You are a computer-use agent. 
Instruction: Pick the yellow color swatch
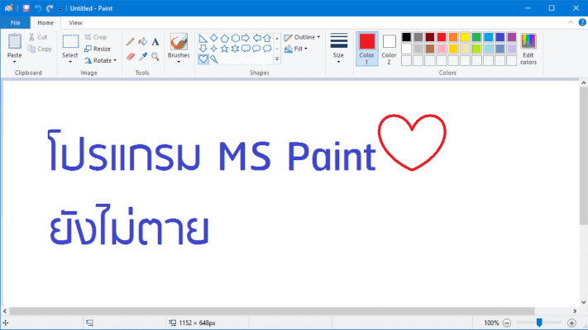coord(465,37)
